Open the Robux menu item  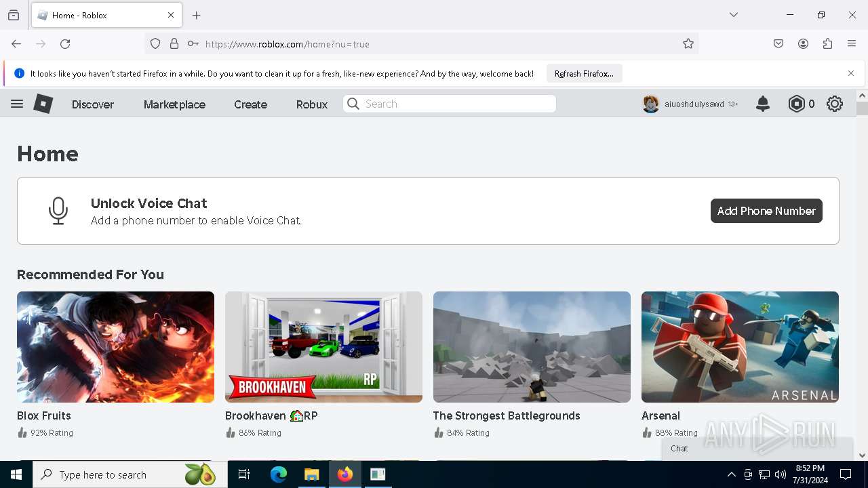(x=312, y=104)
